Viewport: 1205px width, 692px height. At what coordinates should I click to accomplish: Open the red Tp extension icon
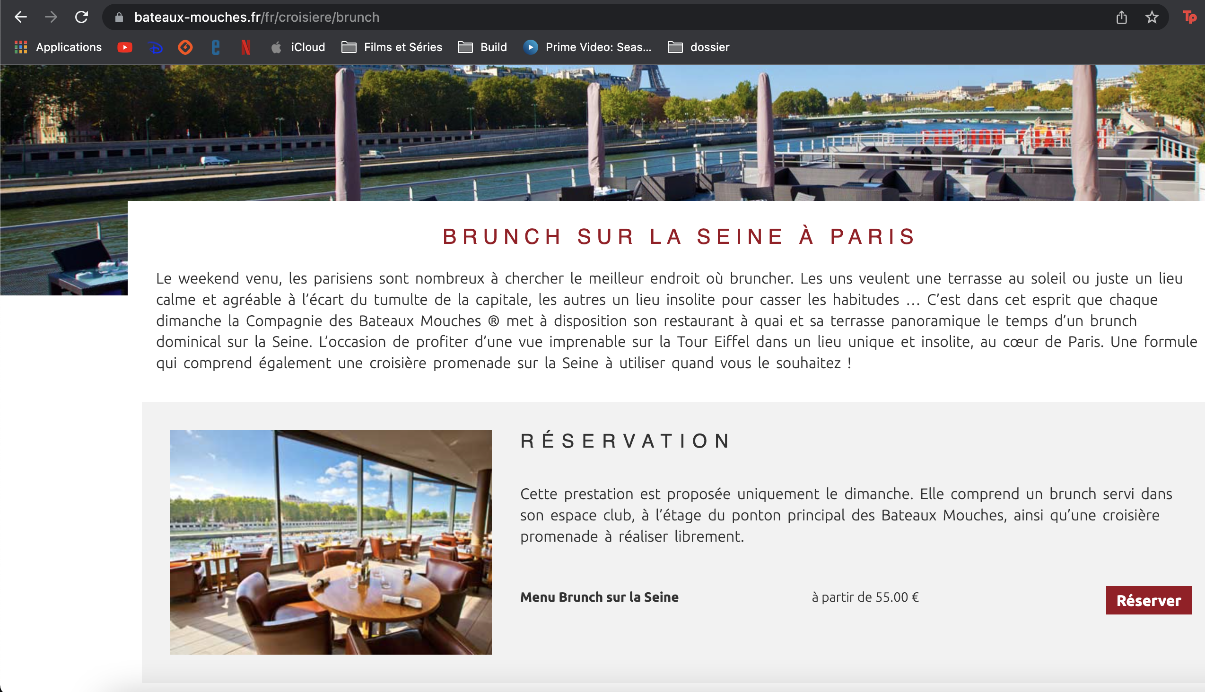pyautogui.click(x=1189, y=17)
